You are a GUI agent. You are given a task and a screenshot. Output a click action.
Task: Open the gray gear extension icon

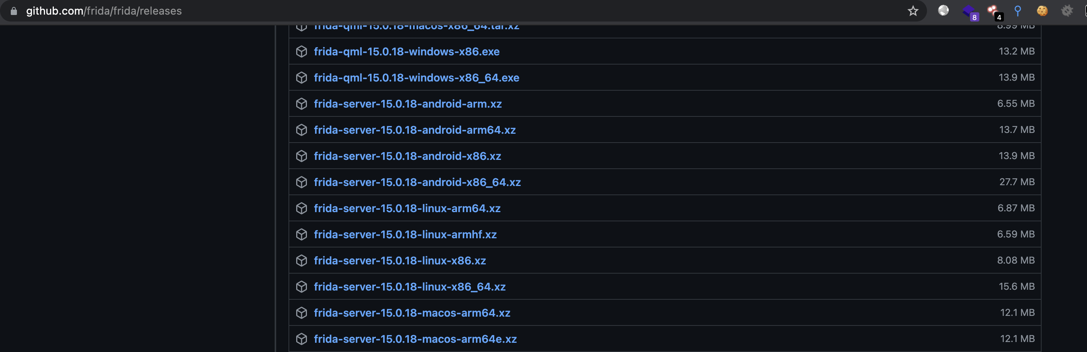pos(1066,11)
